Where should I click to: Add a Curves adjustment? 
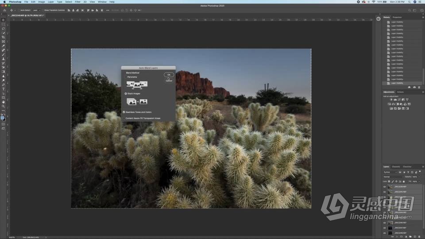point(399,100)
